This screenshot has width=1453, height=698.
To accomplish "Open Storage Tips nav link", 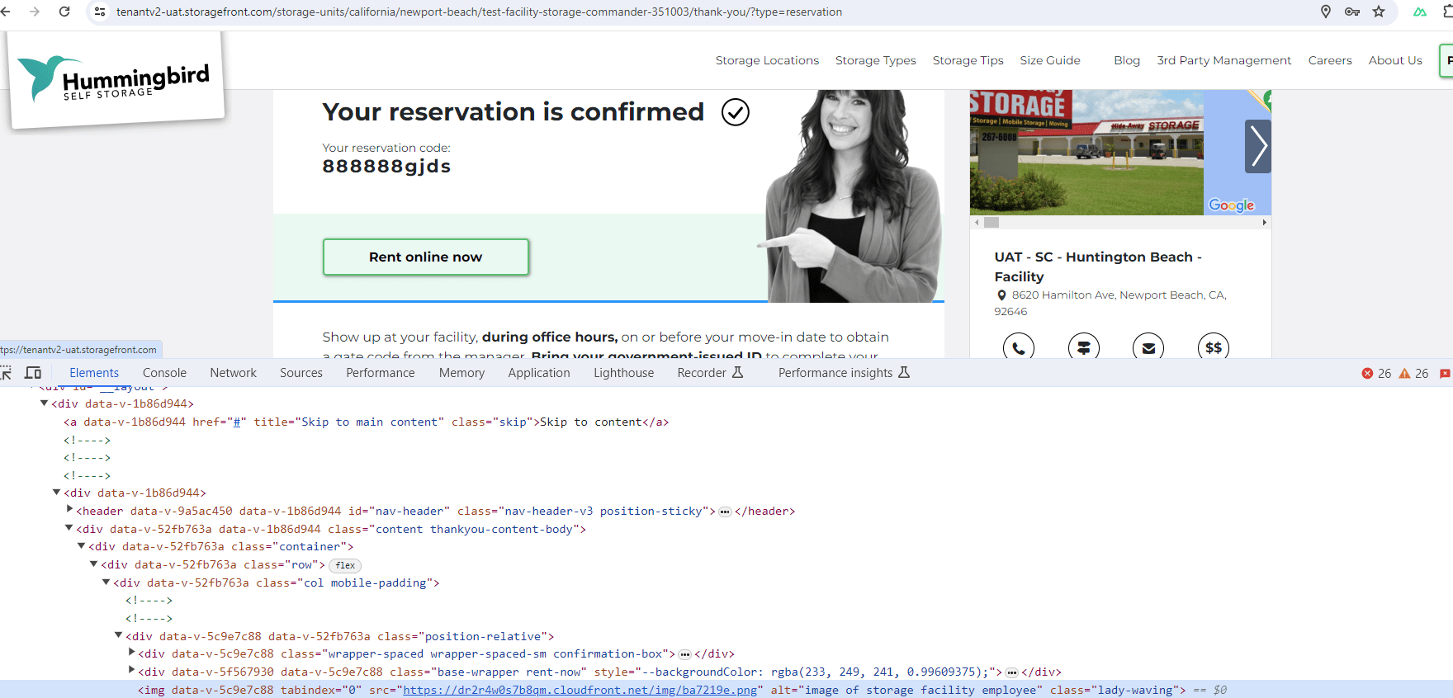I will (968, 60).
